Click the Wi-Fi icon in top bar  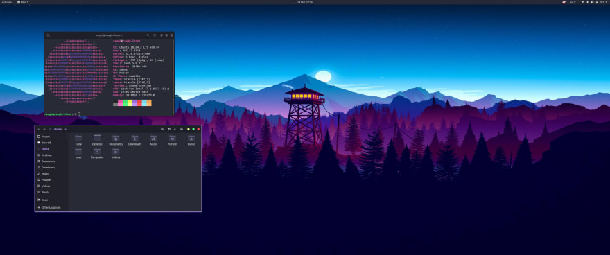583,2
